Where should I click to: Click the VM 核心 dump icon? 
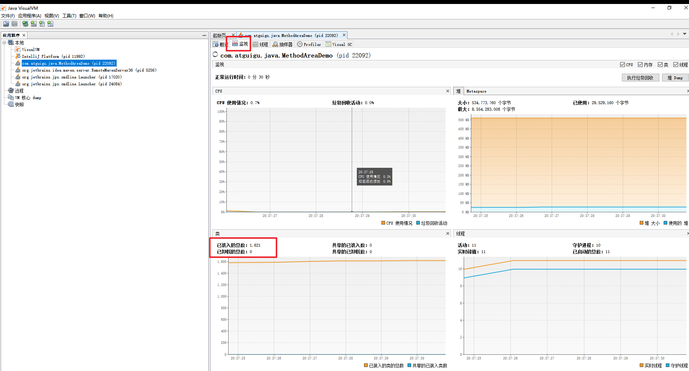pyautogui.click(x=11, y=98)
